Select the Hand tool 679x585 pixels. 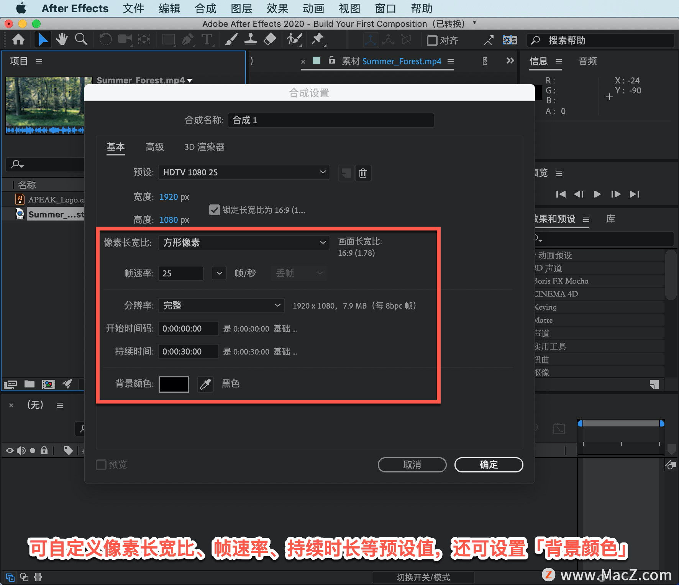point(62,39)
